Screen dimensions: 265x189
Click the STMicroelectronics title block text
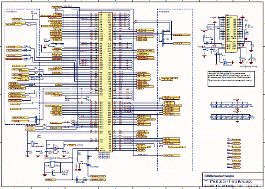tap(219, 176)
